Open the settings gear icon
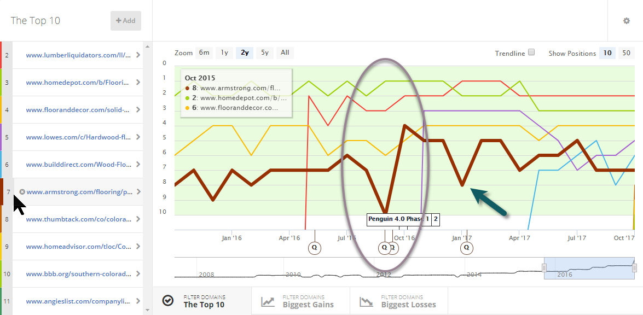 [x=626, y=21]
